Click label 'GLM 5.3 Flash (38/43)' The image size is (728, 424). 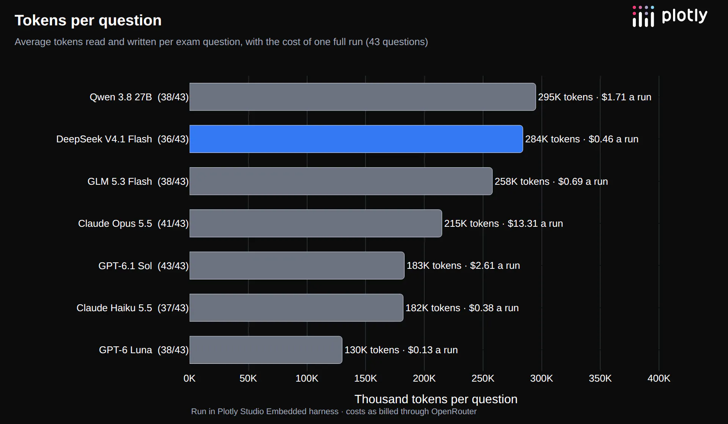point(138,181)
